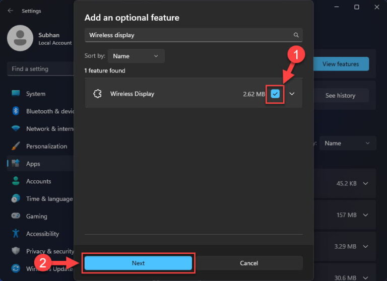Uncheck the Wireless Display checkbox
The image size is (387, 281).
(275, 94)
